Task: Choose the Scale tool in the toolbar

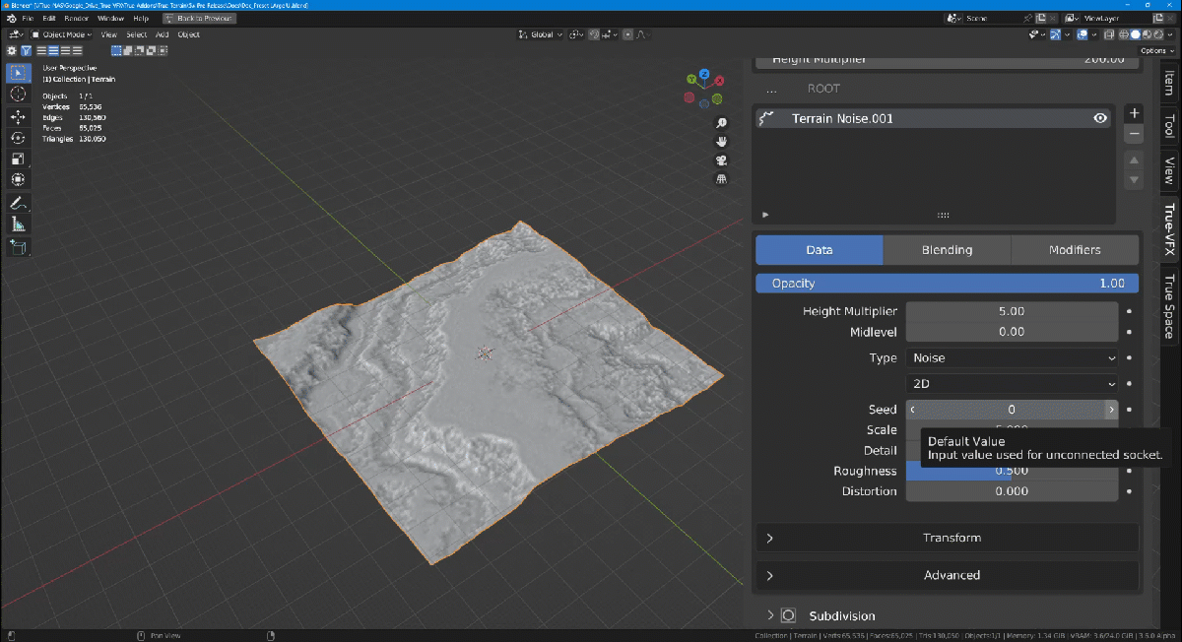Action: [x=18, y=160]
